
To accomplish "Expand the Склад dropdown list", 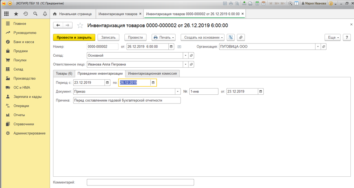I will [x=186, y=56].
